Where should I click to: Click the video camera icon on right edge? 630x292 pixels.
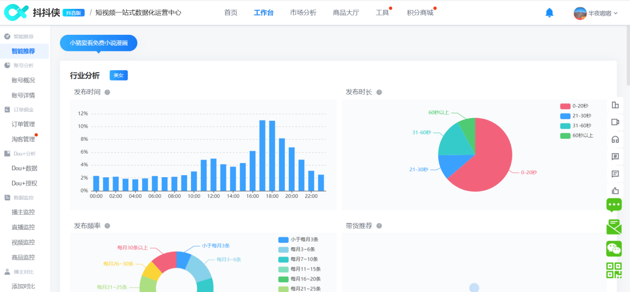pos(615,122)
